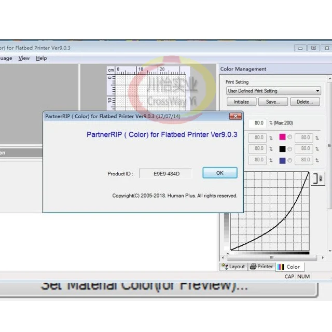Maximize the main PartnerRIP window

click(313, 48)
